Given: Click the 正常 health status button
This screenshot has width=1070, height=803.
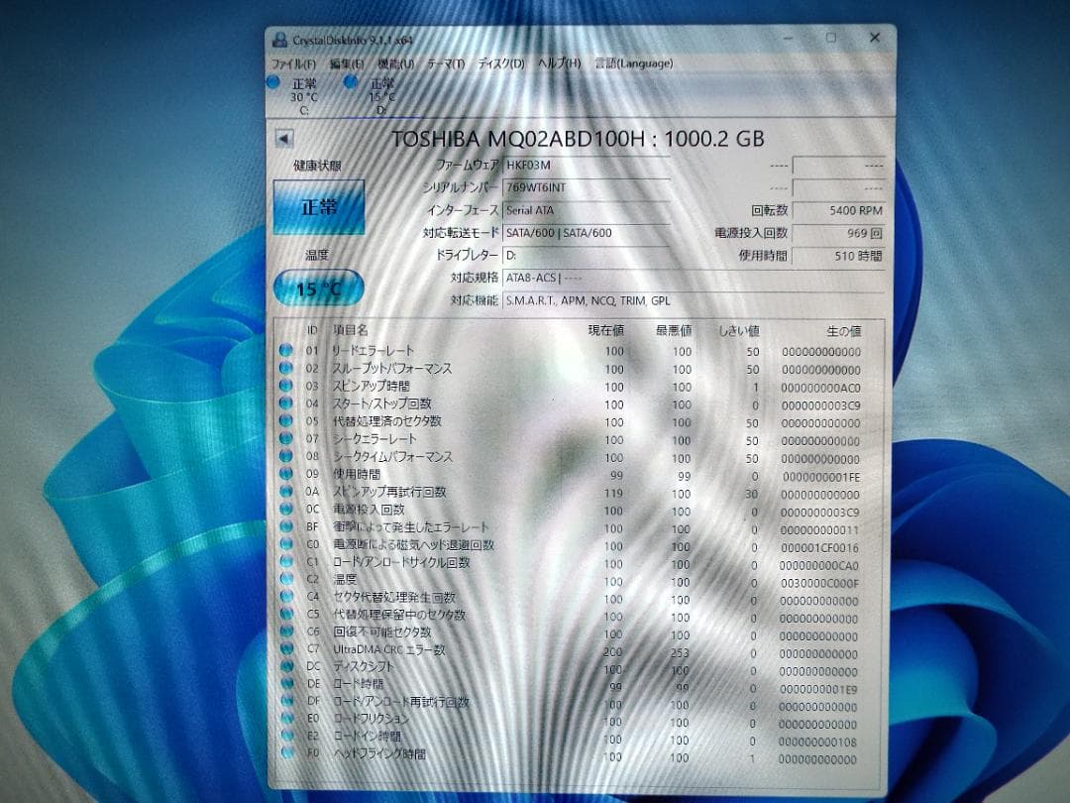Looking at the screenshot, I should pyautogui.click(x=318, y=208).
